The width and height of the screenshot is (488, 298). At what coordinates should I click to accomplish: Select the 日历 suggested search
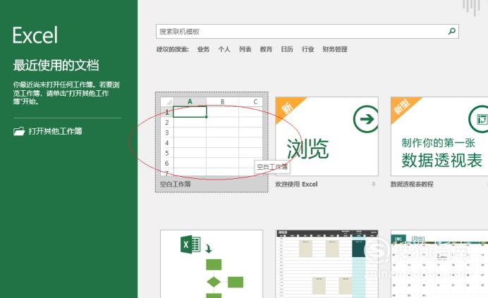click(286, 49)
